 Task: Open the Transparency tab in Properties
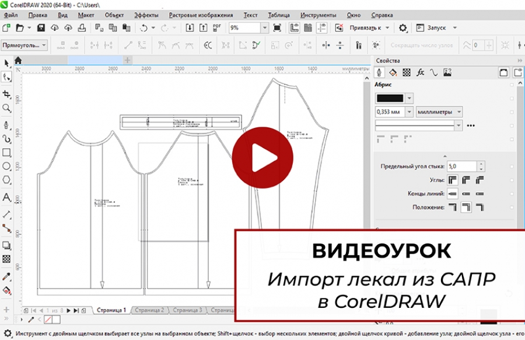(x=407, y=72)
